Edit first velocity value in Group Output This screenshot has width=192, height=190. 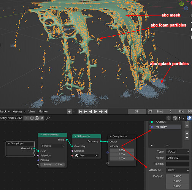[122, 150]
